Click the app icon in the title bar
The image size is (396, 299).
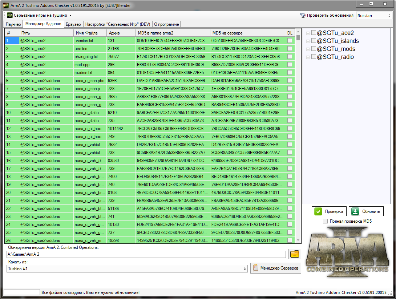click(x=5, y=5)
